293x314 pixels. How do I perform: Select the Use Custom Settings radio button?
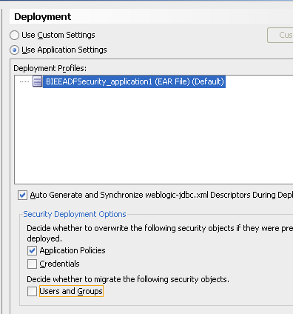(x=14, y=35)
